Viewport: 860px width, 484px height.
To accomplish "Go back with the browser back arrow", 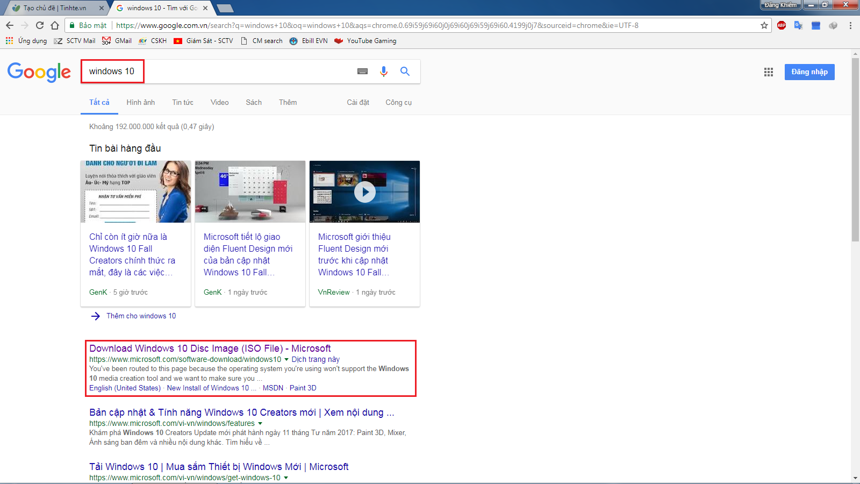I will (10, 25).
